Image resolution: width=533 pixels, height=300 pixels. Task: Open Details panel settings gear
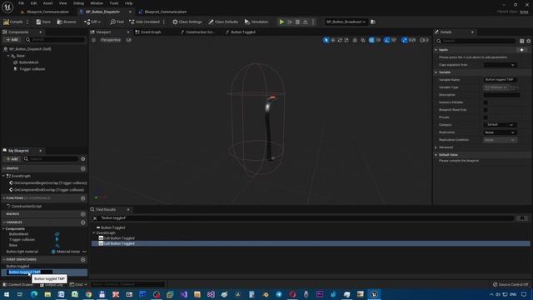click(x=529, y=41)
